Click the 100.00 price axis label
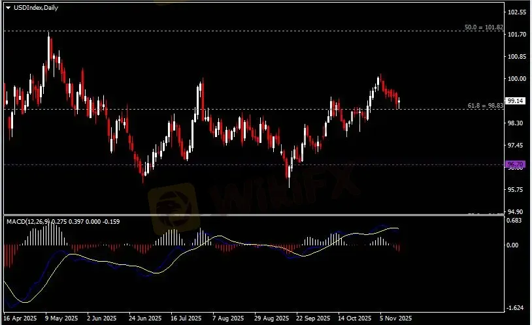Image resolution: width=532 pixels, height=325 pixels. point(516,79)
